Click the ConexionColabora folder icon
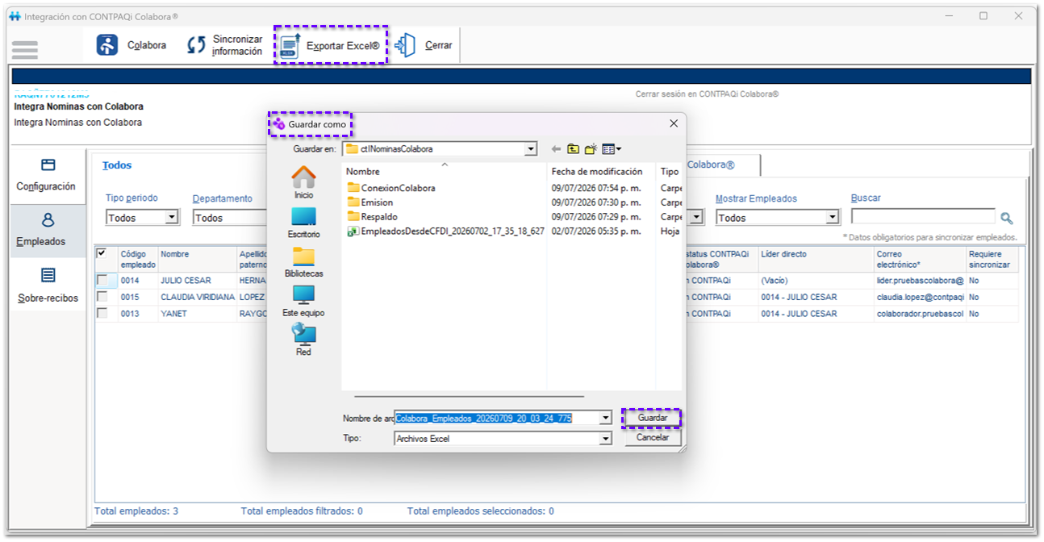 coord(353,188)
